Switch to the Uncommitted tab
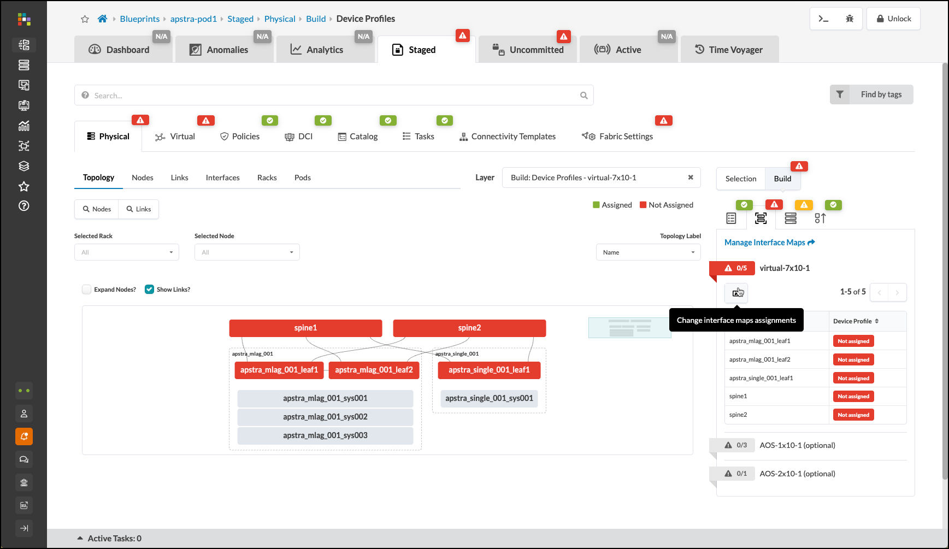This screenshot has width=949, height=549. point(528,50)
